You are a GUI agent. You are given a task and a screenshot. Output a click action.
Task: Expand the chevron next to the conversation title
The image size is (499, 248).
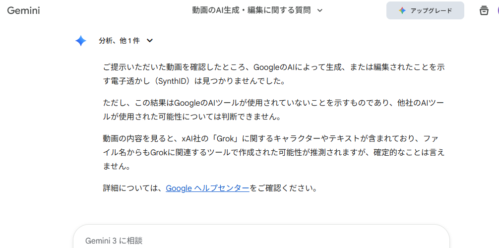(x=320, y=10)
